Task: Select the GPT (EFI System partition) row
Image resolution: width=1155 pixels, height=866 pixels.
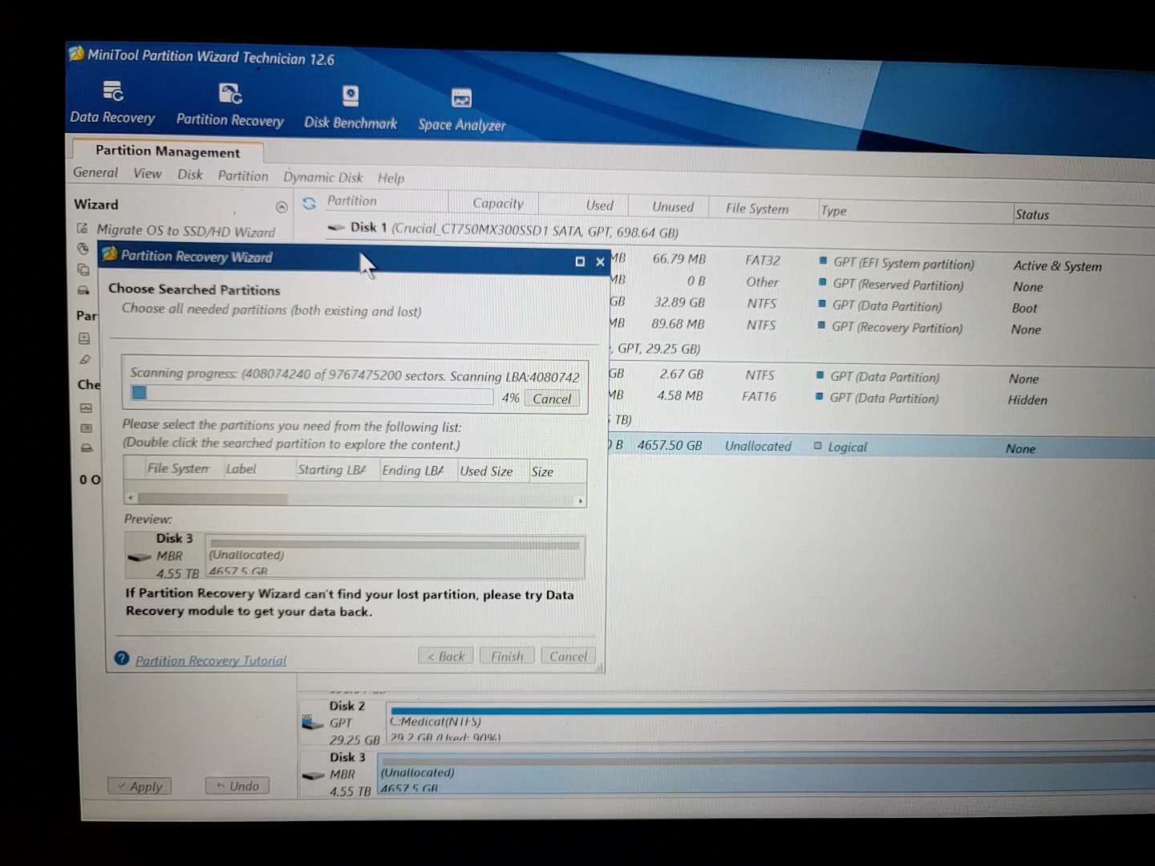Action: pos(881,262)
